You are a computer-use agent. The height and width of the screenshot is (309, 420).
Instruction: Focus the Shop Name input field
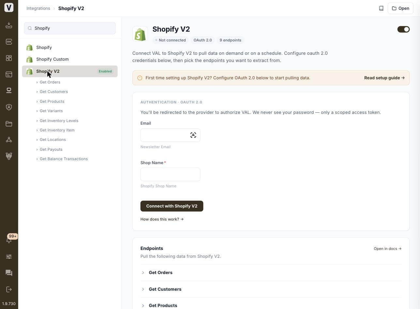click(170, 175)
